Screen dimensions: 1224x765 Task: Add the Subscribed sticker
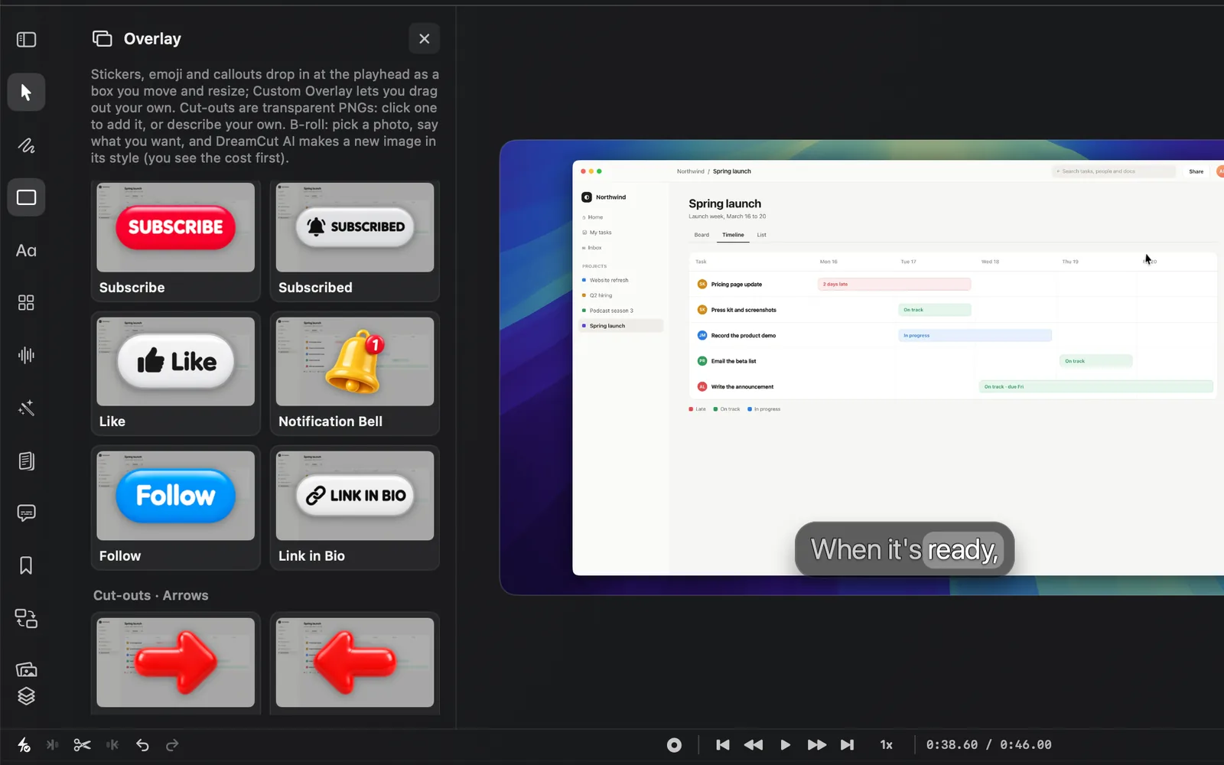(355, 241)
